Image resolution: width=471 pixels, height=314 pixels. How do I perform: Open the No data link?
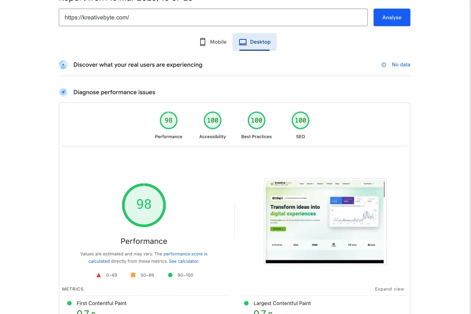[x=401, y=64]
